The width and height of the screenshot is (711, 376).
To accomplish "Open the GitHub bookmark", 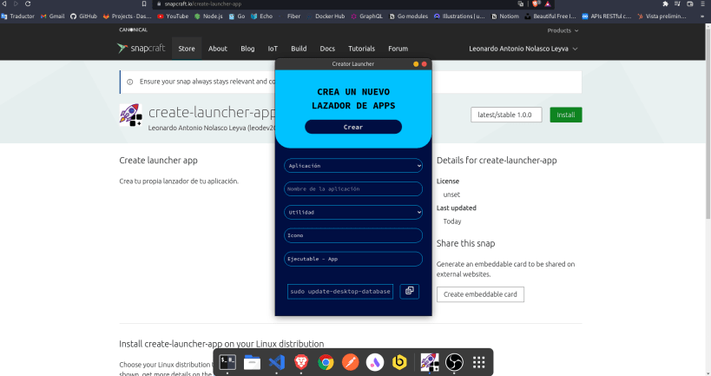I will 83,16.
